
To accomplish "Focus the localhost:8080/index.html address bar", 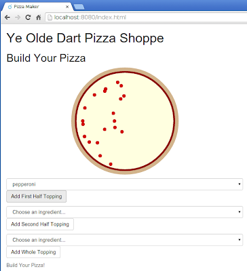I will pyautogui.click(x=146, y=18).
